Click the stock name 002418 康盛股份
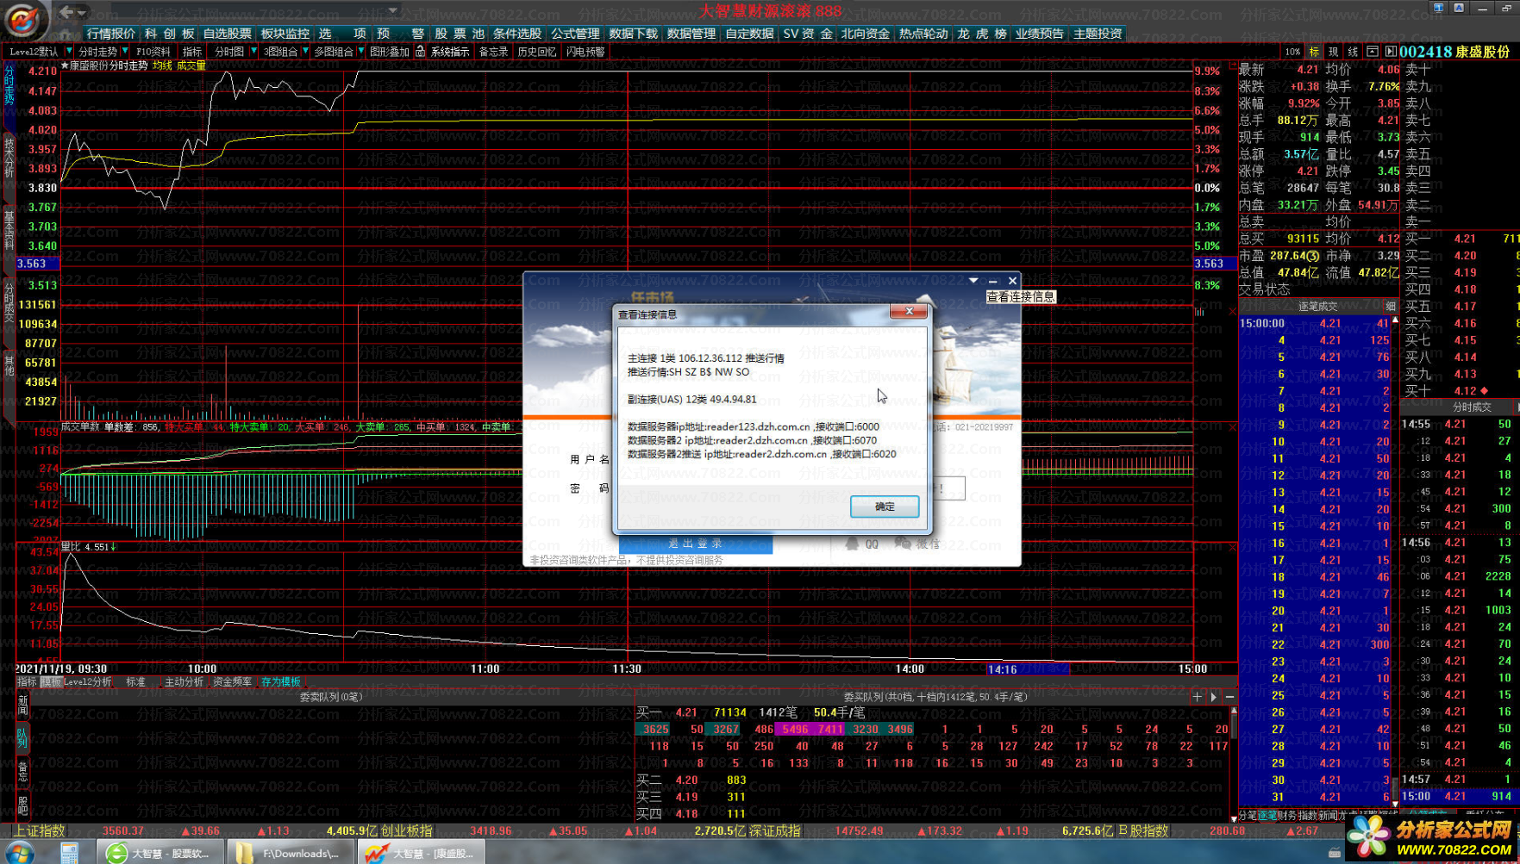Viewport: 1520px width, 864px height. coord(1454,52)
